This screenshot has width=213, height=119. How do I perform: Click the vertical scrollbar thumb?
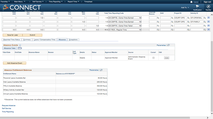[x=212, y=76]
